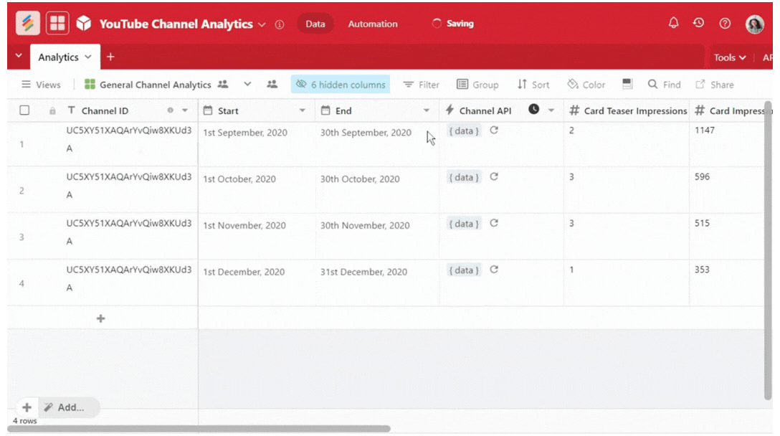Change row height using the toolbar icon

click(627, 84)
